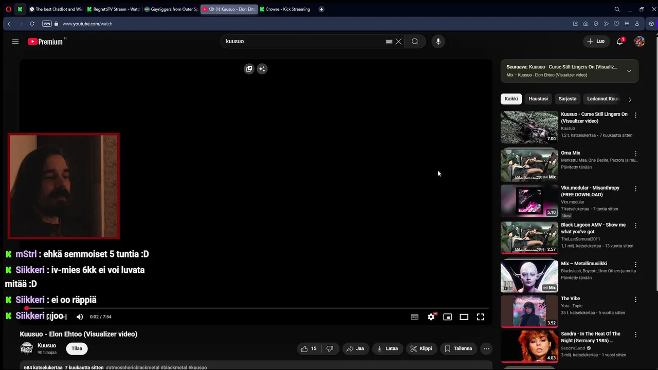Viewport: 658px width, 370px height.
Task: Click the search field containing kuusuo
Action: click(x=303, y=42)
